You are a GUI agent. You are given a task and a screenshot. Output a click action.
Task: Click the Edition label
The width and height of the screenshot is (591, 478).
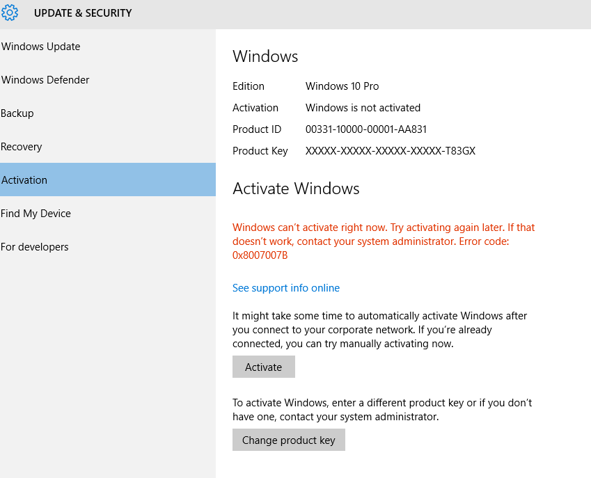point(249,86)
